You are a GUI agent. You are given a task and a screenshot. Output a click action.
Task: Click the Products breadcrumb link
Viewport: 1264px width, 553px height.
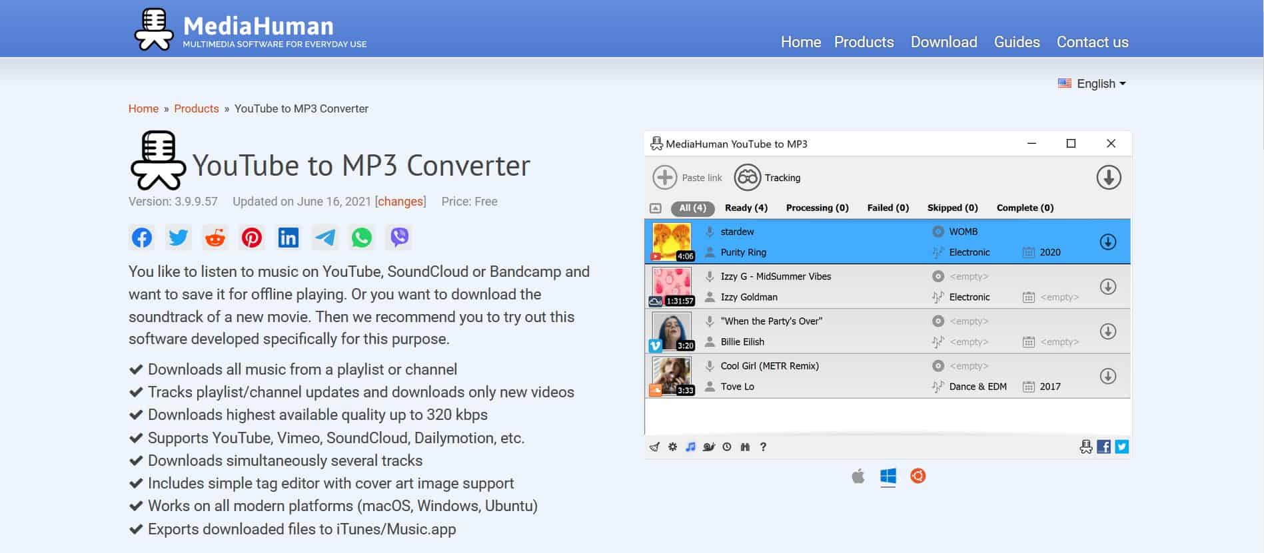pos(197,108)
